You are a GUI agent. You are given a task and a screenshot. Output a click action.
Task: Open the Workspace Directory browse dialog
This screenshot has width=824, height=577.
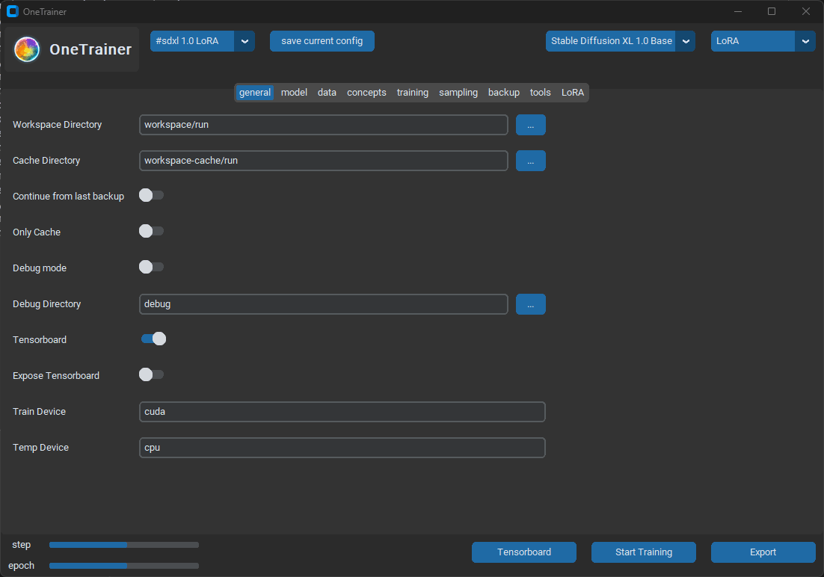(530, 125)
